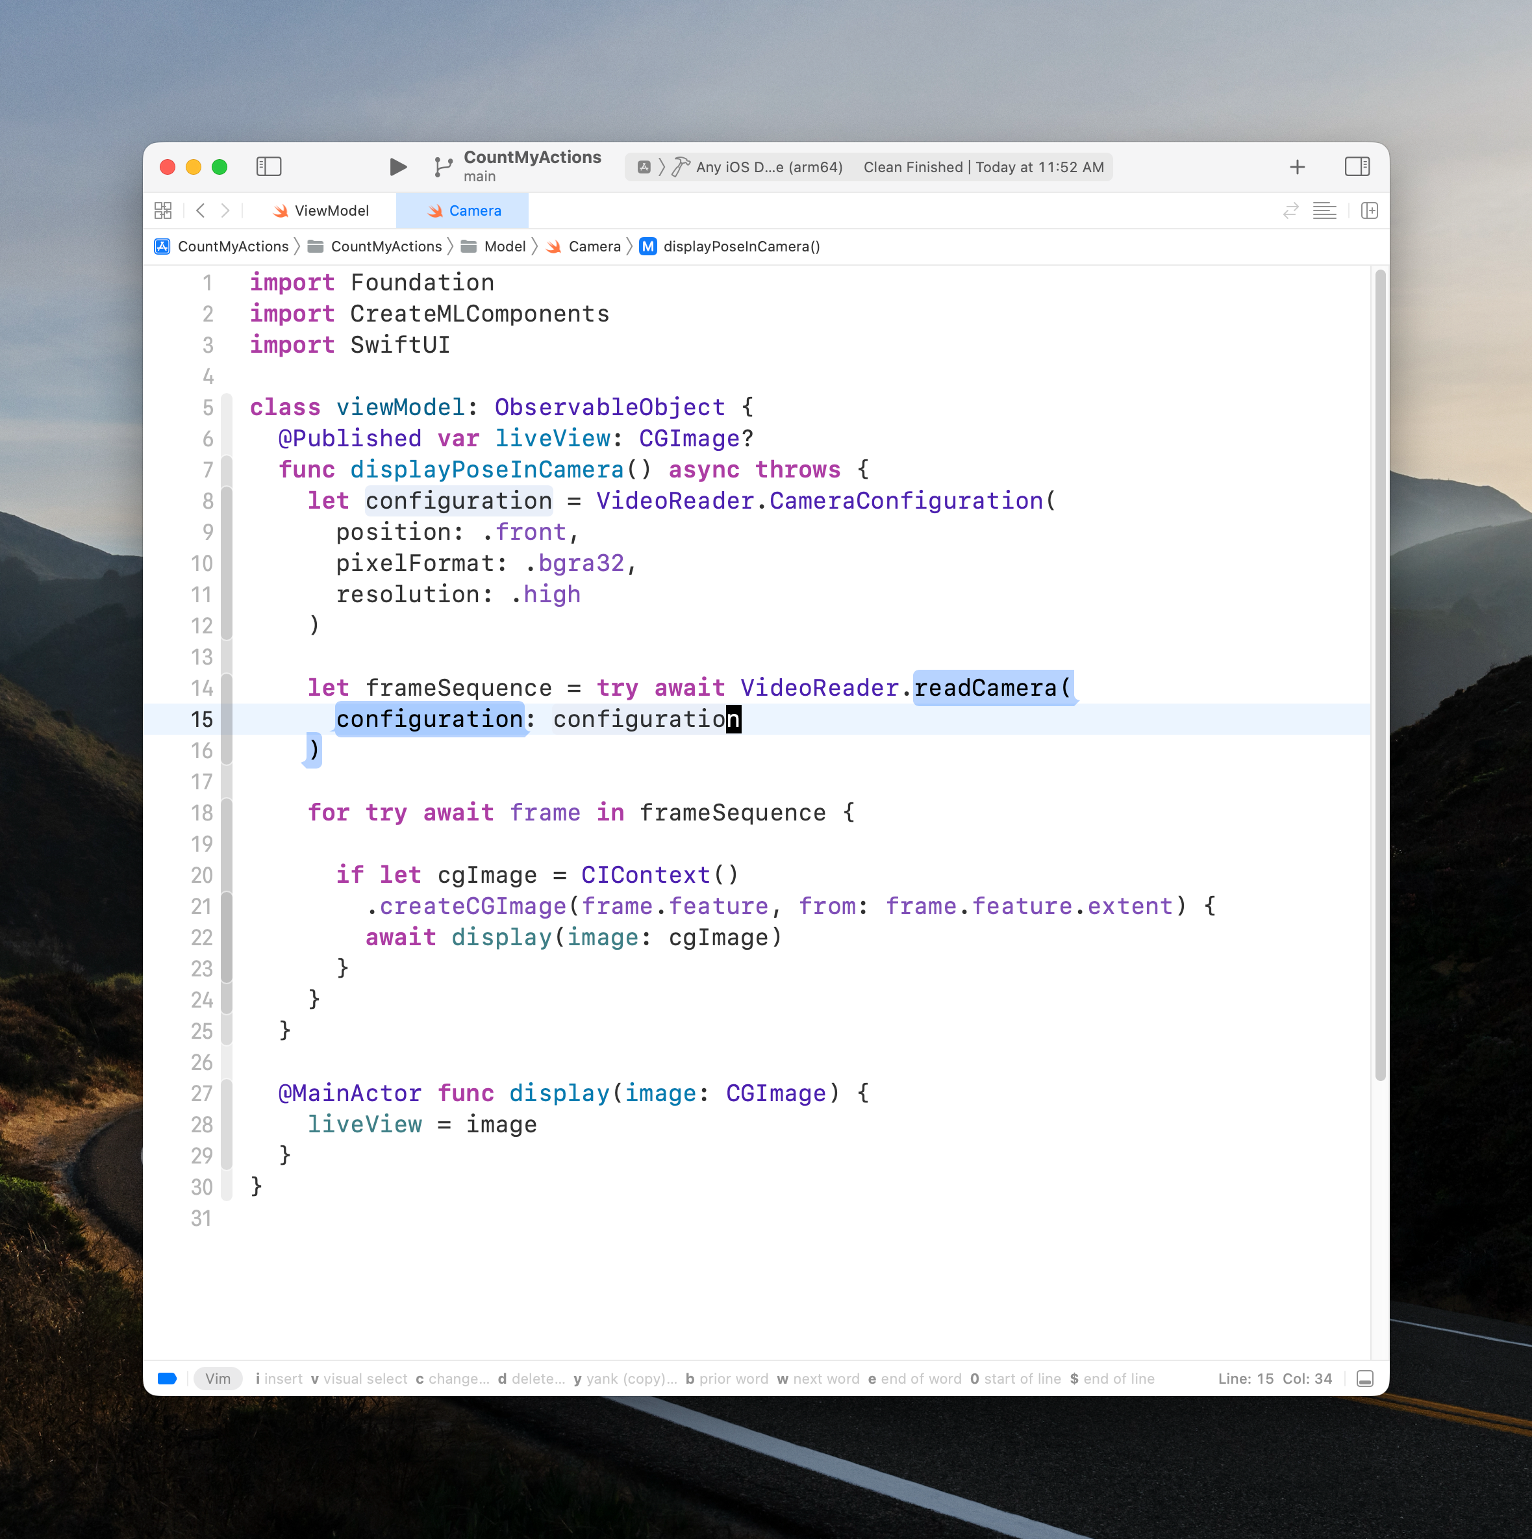
Task: Toggle the debug area at bottom right
Action: 1364,1379
